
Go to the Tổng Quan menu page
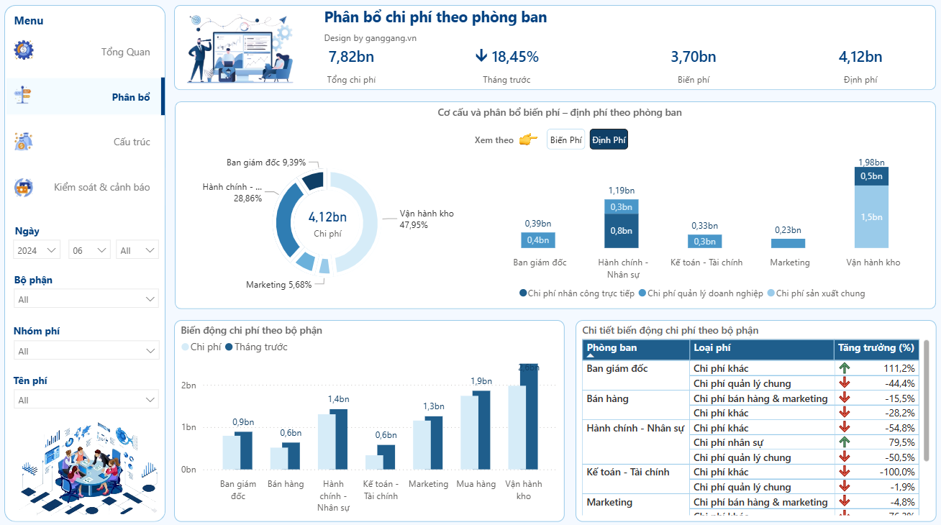pos(125,52)
